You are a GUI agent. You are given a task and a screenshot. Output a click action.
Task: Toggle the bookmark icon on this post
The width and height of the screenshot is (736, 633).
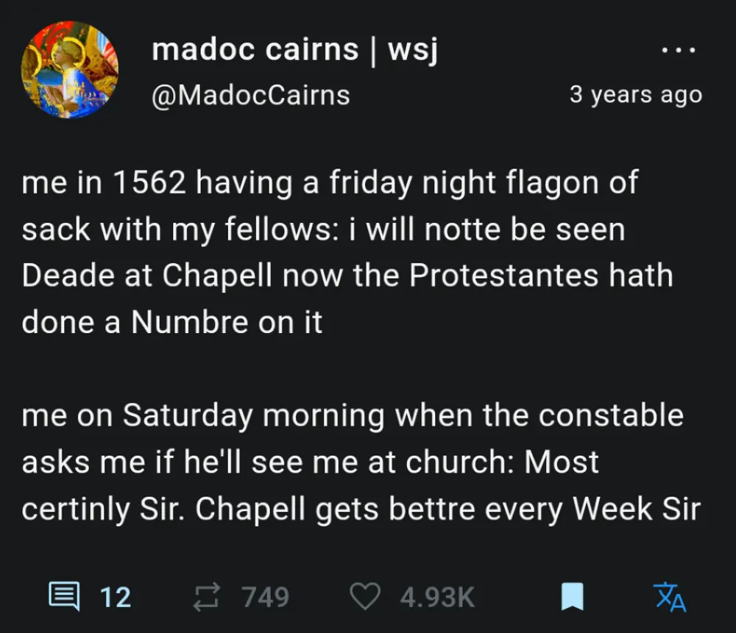point(572,596)
